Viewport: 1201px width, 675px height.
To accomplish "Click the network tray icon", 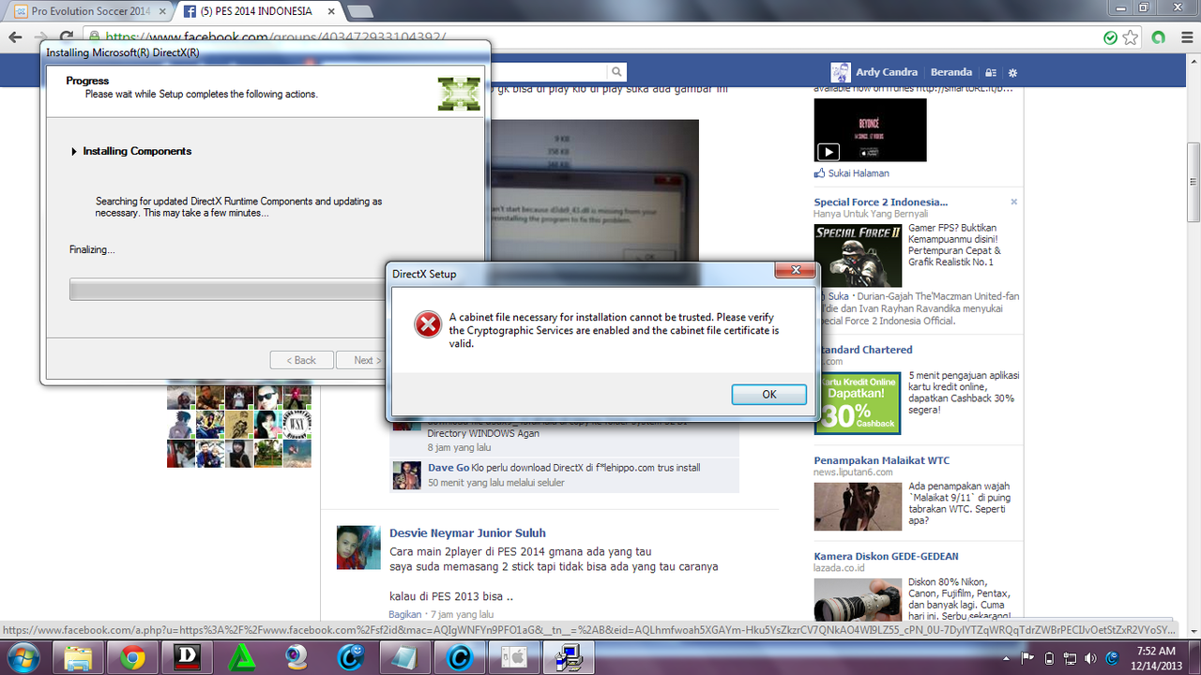I will pos(1068,657).
